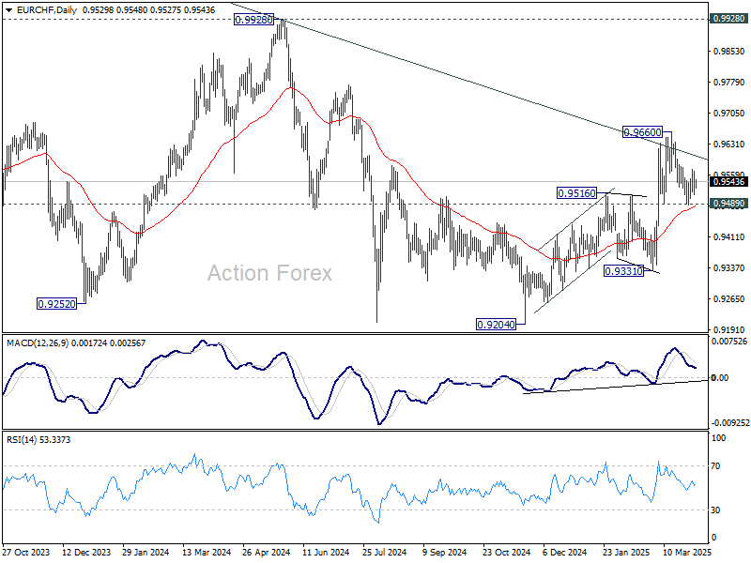Click the 0.98530 price axis value
The image size is (751, 563).
click(729, 52)
